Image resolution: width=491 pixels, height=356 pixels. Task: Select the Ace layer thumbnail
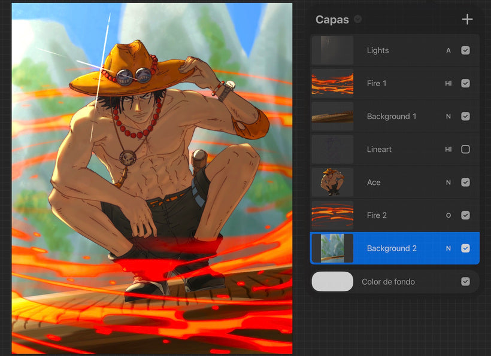[332, 182]
